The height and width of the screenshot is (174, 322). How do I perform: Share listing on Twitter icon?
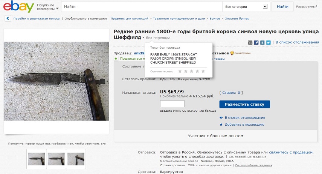269,42
